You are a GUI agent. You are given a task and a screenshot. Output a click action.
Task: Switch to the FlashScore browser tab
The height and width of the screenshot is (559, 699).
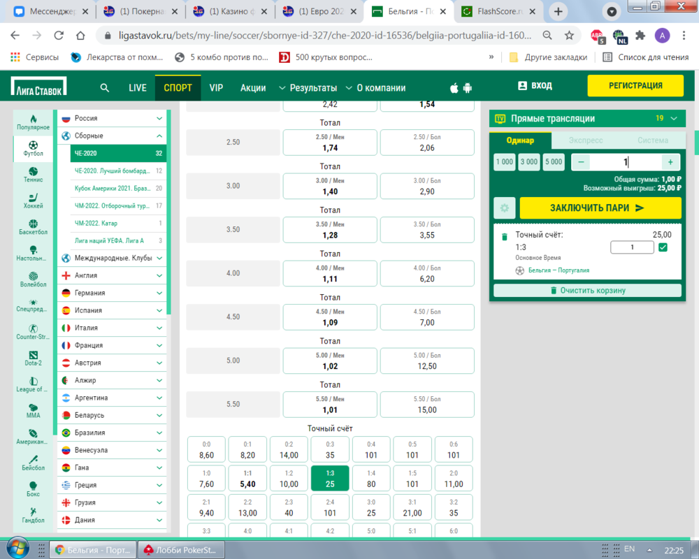click(x=499, y=12)
